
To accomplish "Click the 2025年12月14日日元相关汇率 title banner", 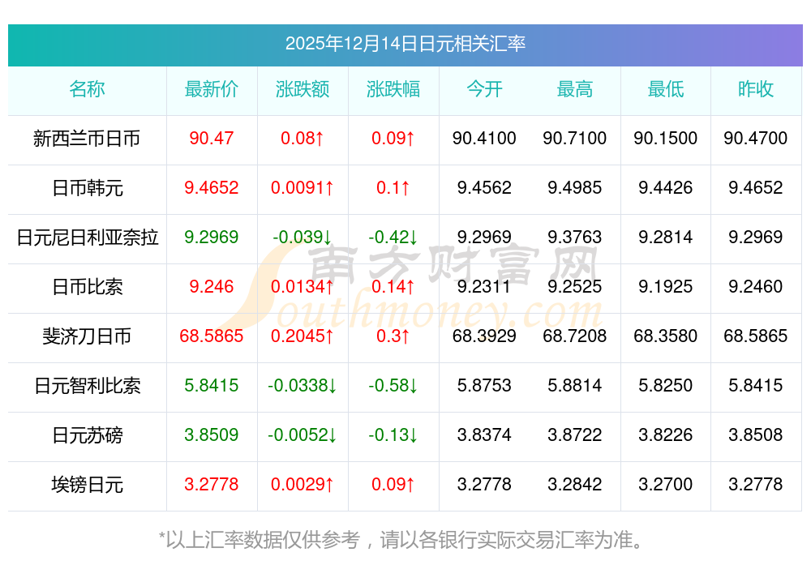I will click(405, 44).
